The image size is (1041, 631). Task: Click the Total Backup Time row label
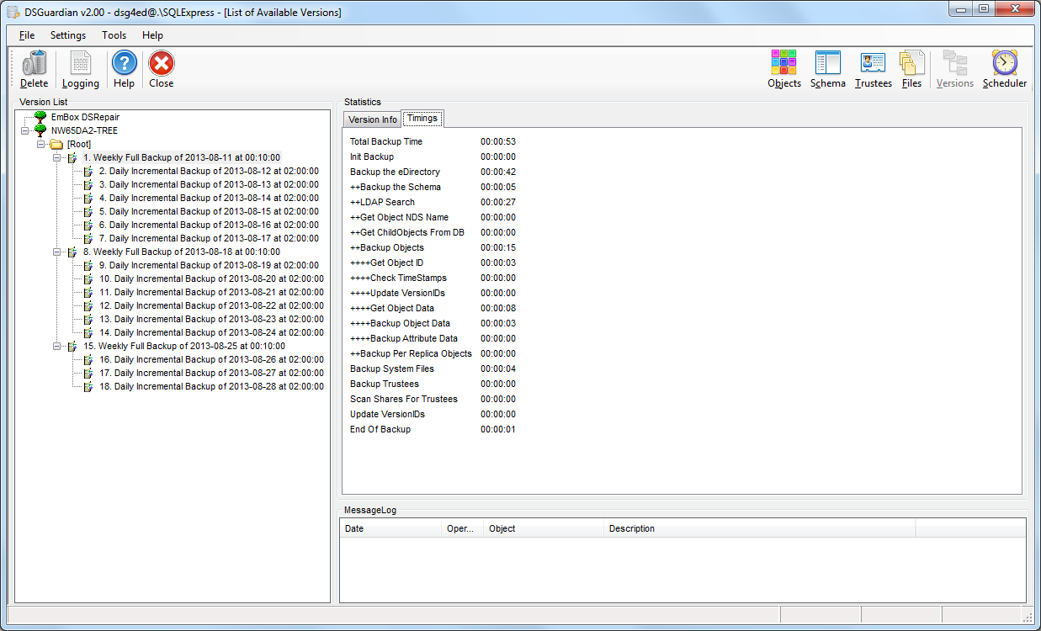click(386, 141)
